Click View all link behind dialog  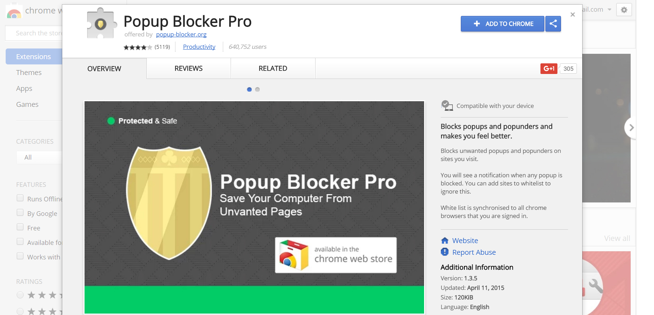[x=617, y=239]
